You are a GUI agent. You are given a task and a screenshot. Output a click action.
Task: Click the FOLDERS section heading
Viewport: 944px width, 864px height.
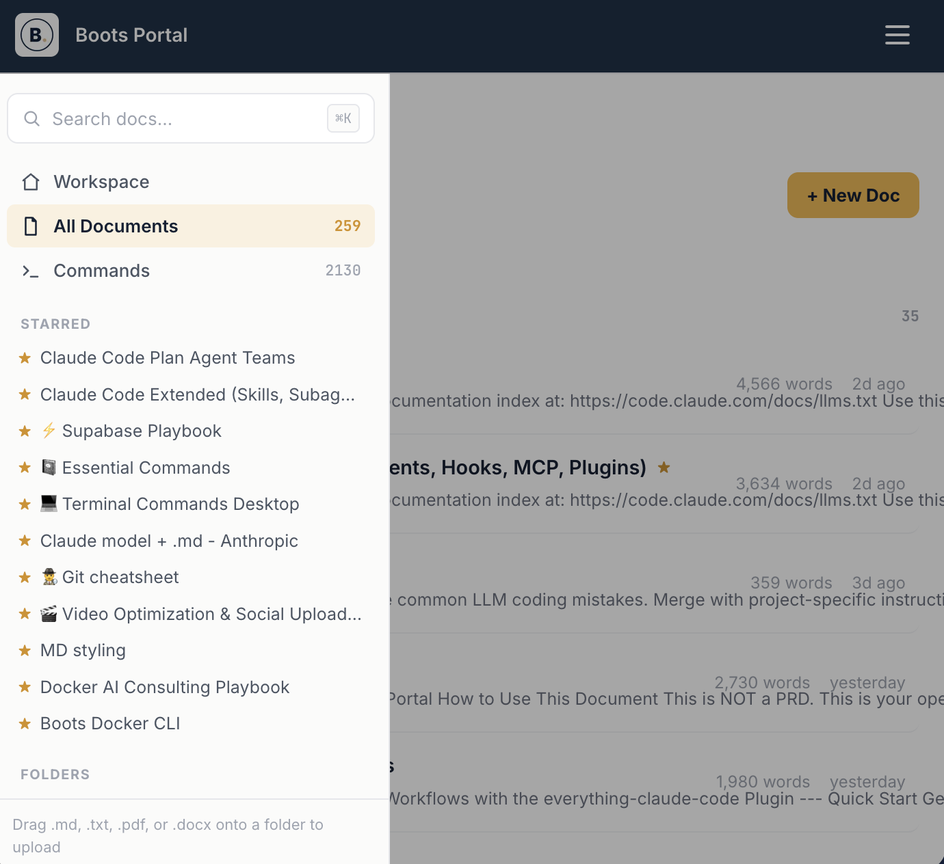click(x=55, y=774)
